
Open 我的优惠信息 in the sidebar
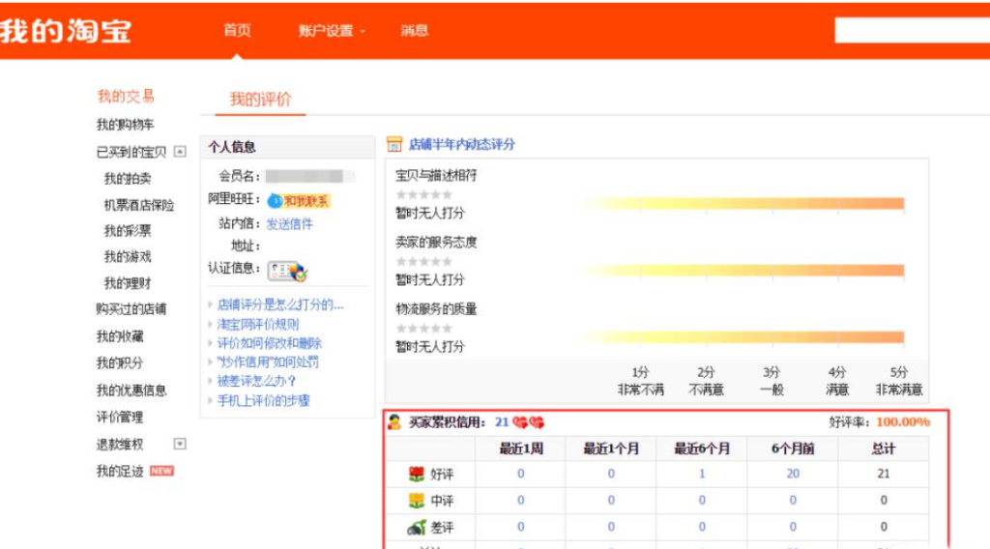point(131,390)
